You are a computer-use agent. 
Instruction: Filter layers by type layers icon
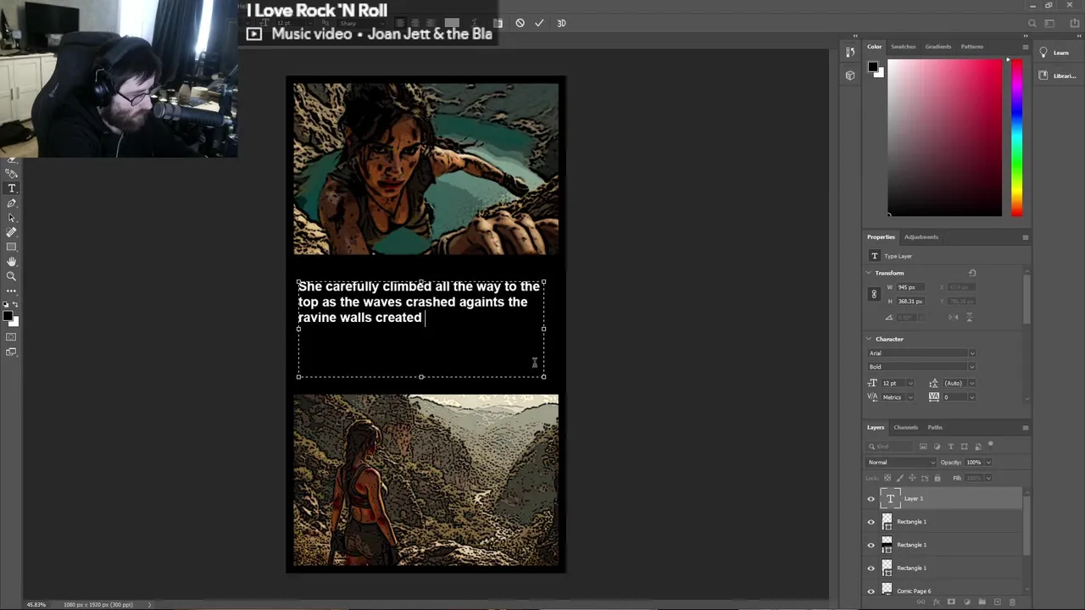click(951, 446)
